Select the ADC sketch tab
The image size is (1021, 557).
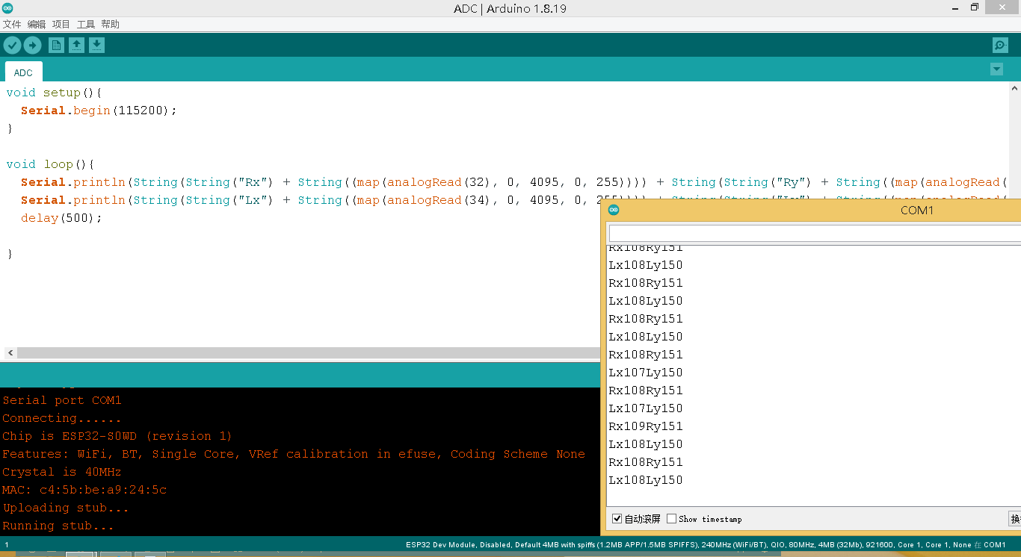(x=23, y=72)
